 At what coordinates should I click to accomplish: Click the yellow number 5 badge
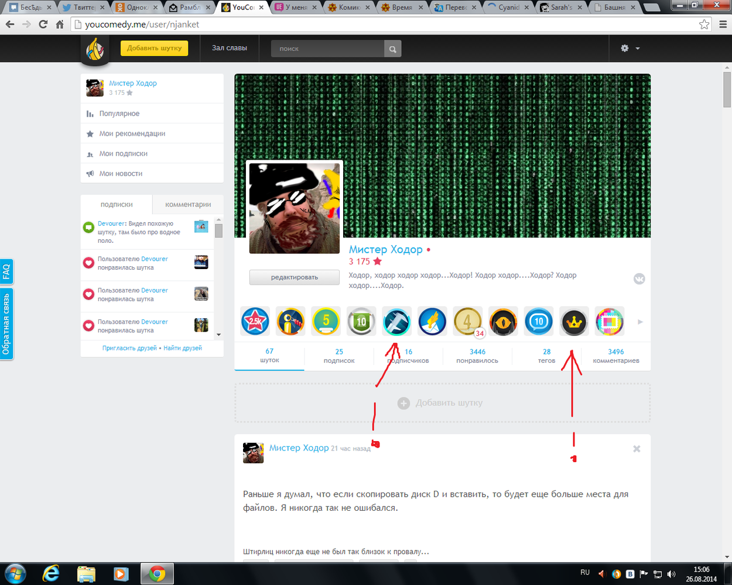coord(326,321)
